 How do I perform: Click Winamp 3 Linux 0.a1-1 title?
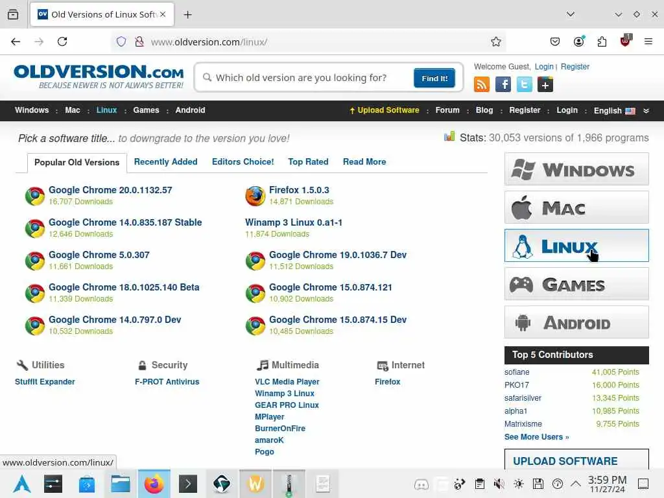pos(294,222)
